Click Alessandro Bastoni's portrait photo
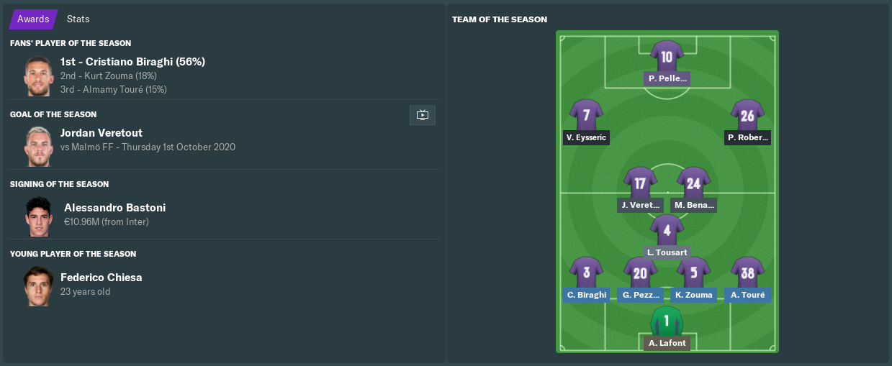 (38, 216)
